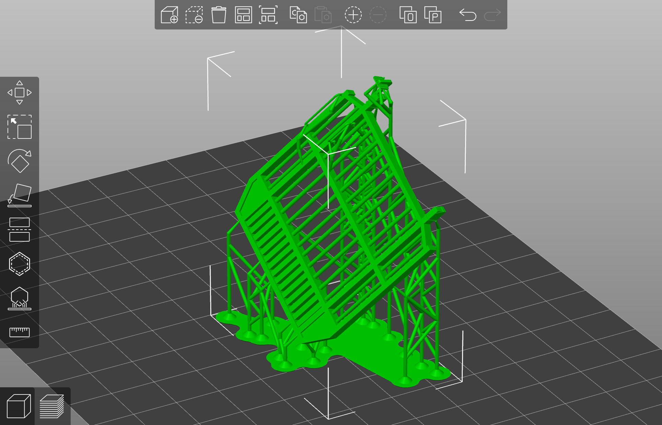Image resolution: width=662 pixels, height=425 pixels.
Task: Click the Remove instance minus icon
Action: (x=378, y=15)
